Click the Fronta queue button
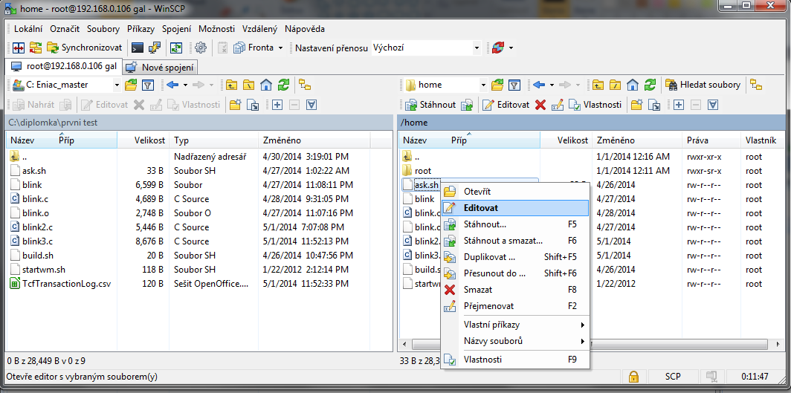Image resolution: width=791 pixels, height=393 pixels. (x=254, y=48)
